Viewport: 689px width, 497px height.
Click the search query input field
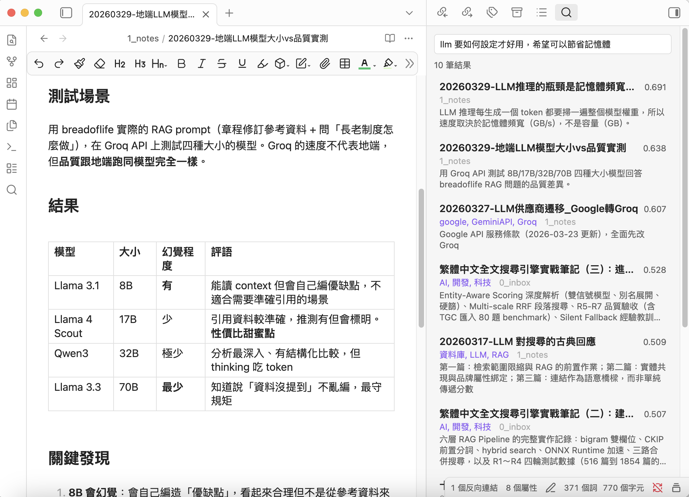tap(552, 44)
